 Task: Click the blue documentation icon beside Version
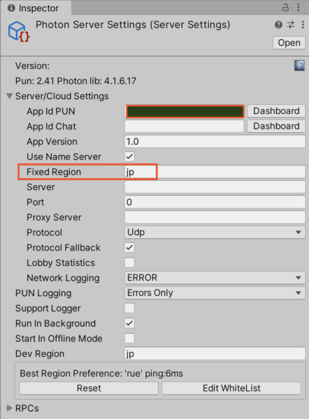pos(299,66)
